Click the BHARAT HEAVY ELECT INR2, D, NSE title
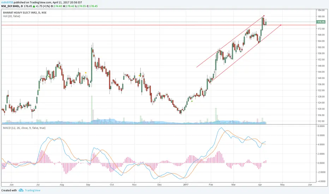Image resolution: width=329 pixels, height=194 pixels. (25, 13)
